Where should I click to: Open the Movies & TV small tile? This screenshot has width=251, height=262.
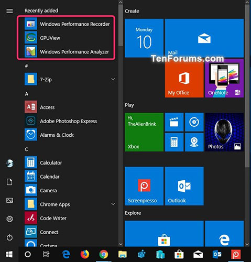[174, 122]
